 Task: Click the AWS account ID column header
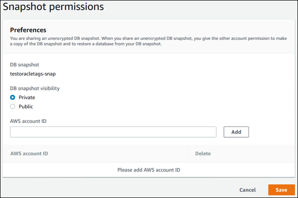pos(29,154)
